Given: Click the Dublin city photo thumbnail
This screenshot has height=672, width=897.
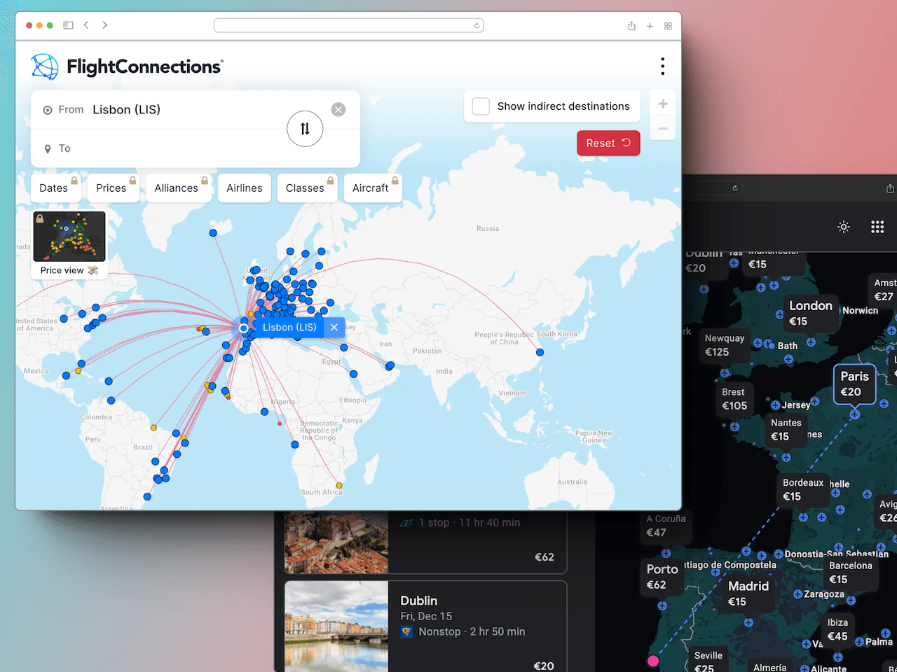Looking at the screenshot, I should point(336,627).
